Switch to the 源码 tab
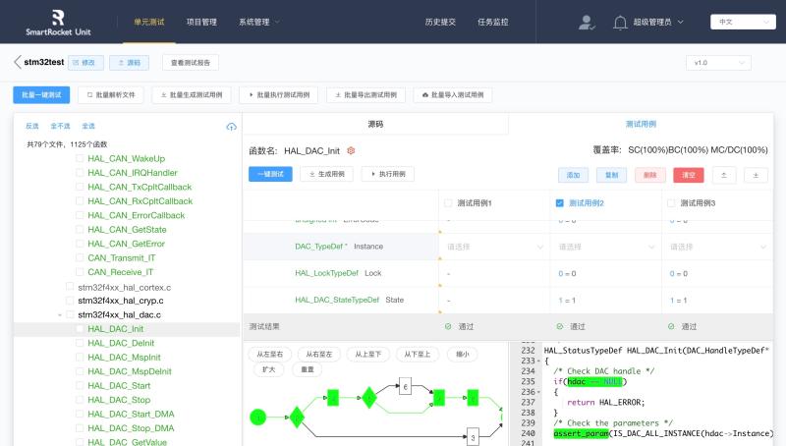This screenshot has height=446, width=786. (x=375, y=125)
